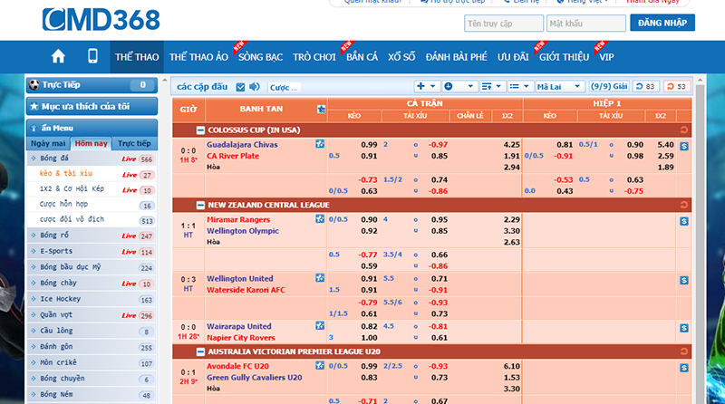Toggle the checkbox beside các cặp đấu
This screenshot has width=725, height=404.
pyautogui.click(x=240, y=87)
